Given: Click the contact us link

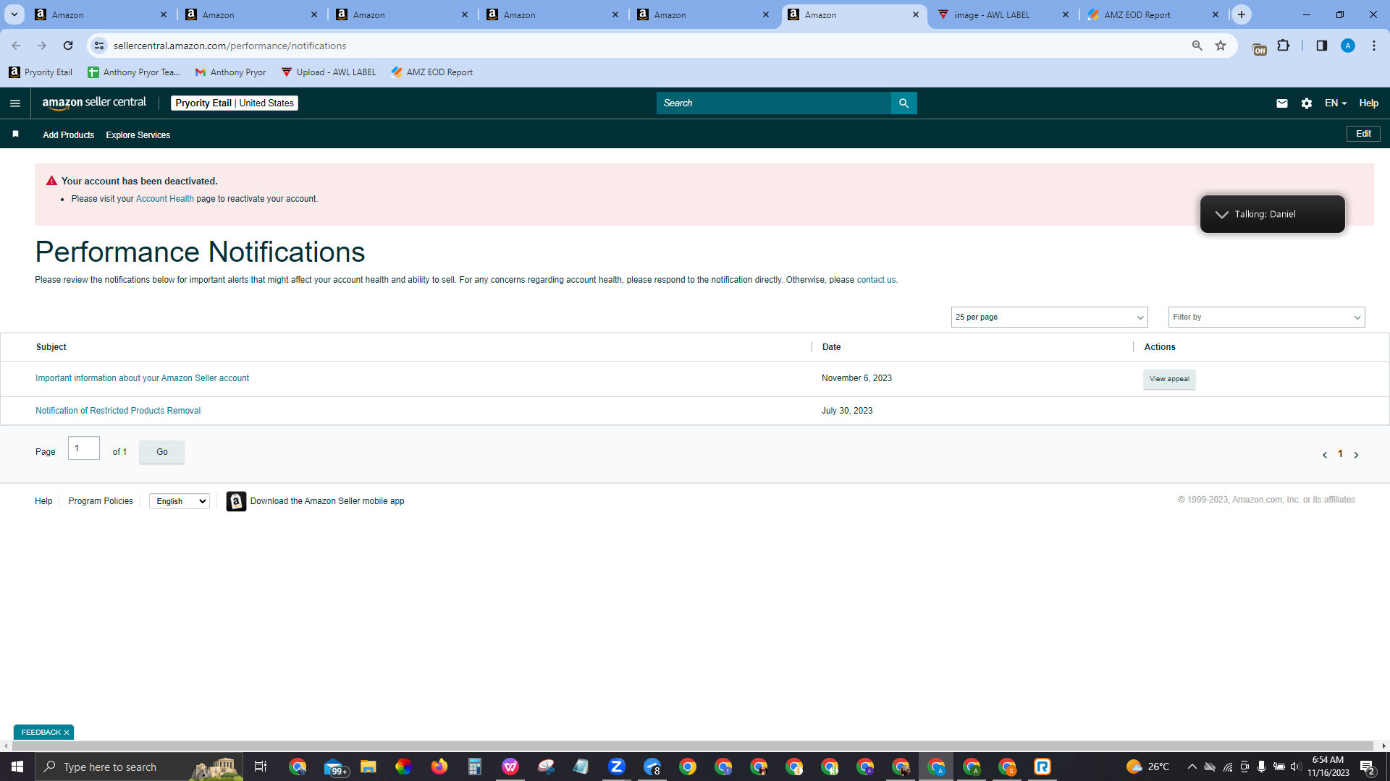Looking at the screenshot, I should [x=876, y=280].
